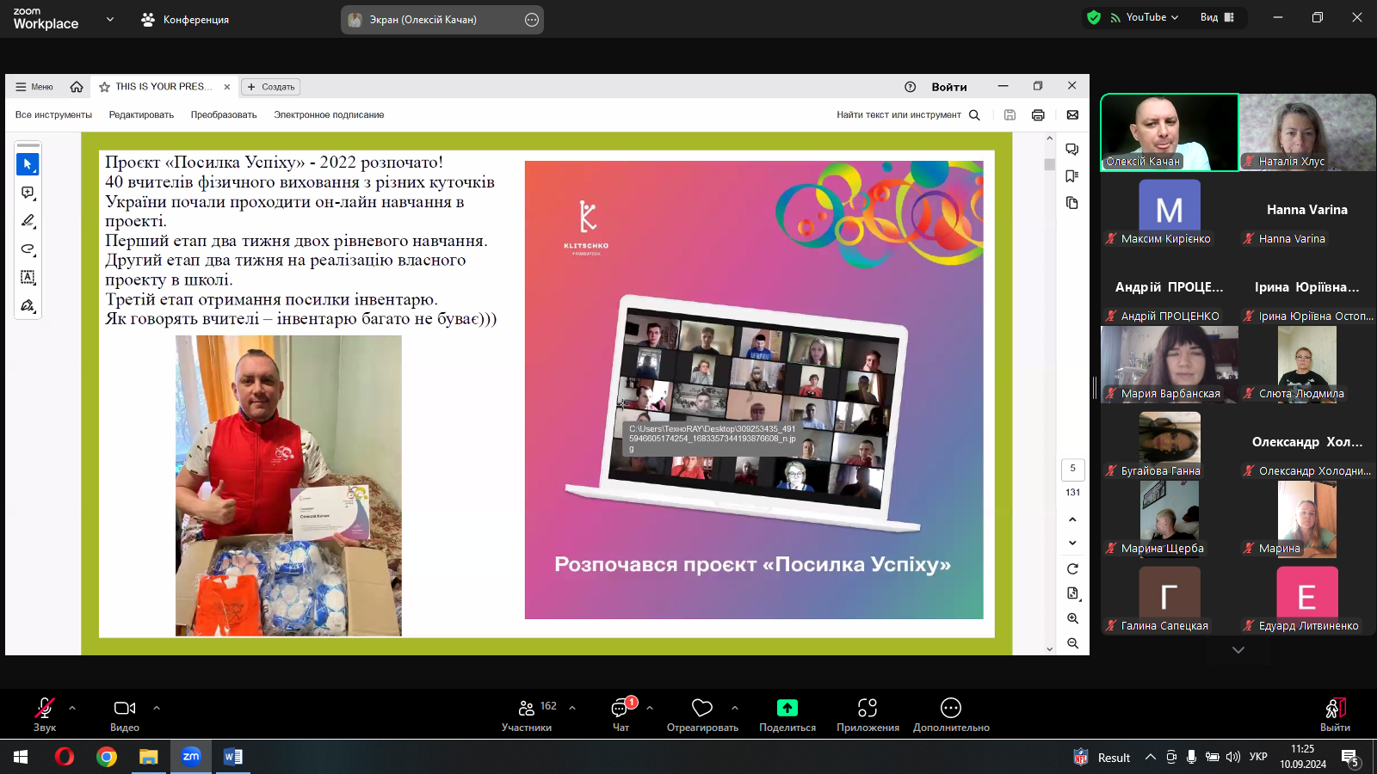Unmute microphone with the Звук button
Screen dimensions: 1377x774
pos(45,714)
